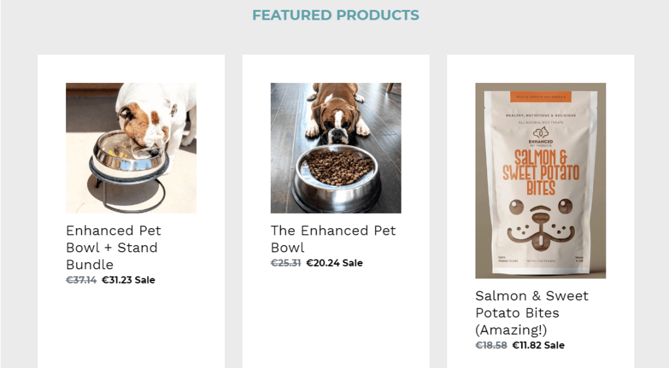Click the Featured Products heading

[x=335, y=15]
